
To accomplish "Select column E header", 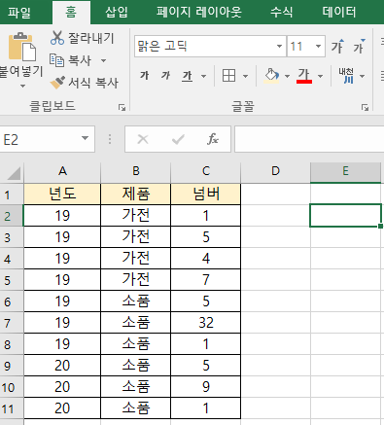I will [345, 171].
